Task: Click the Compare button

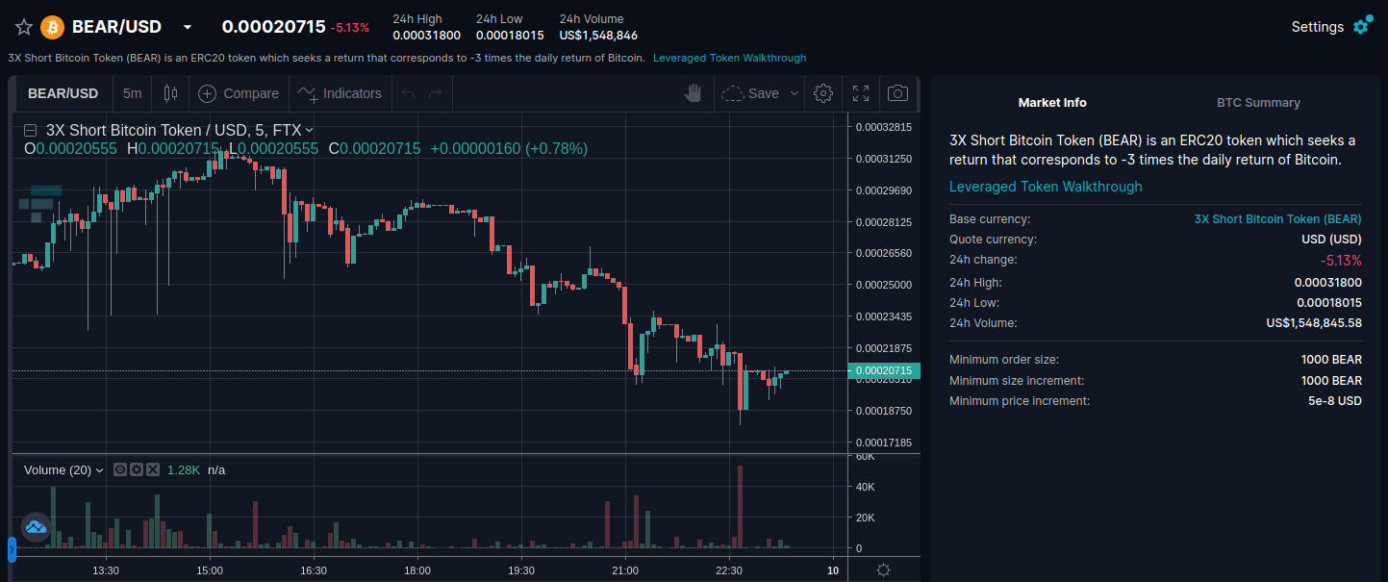Action: (239, 93)
